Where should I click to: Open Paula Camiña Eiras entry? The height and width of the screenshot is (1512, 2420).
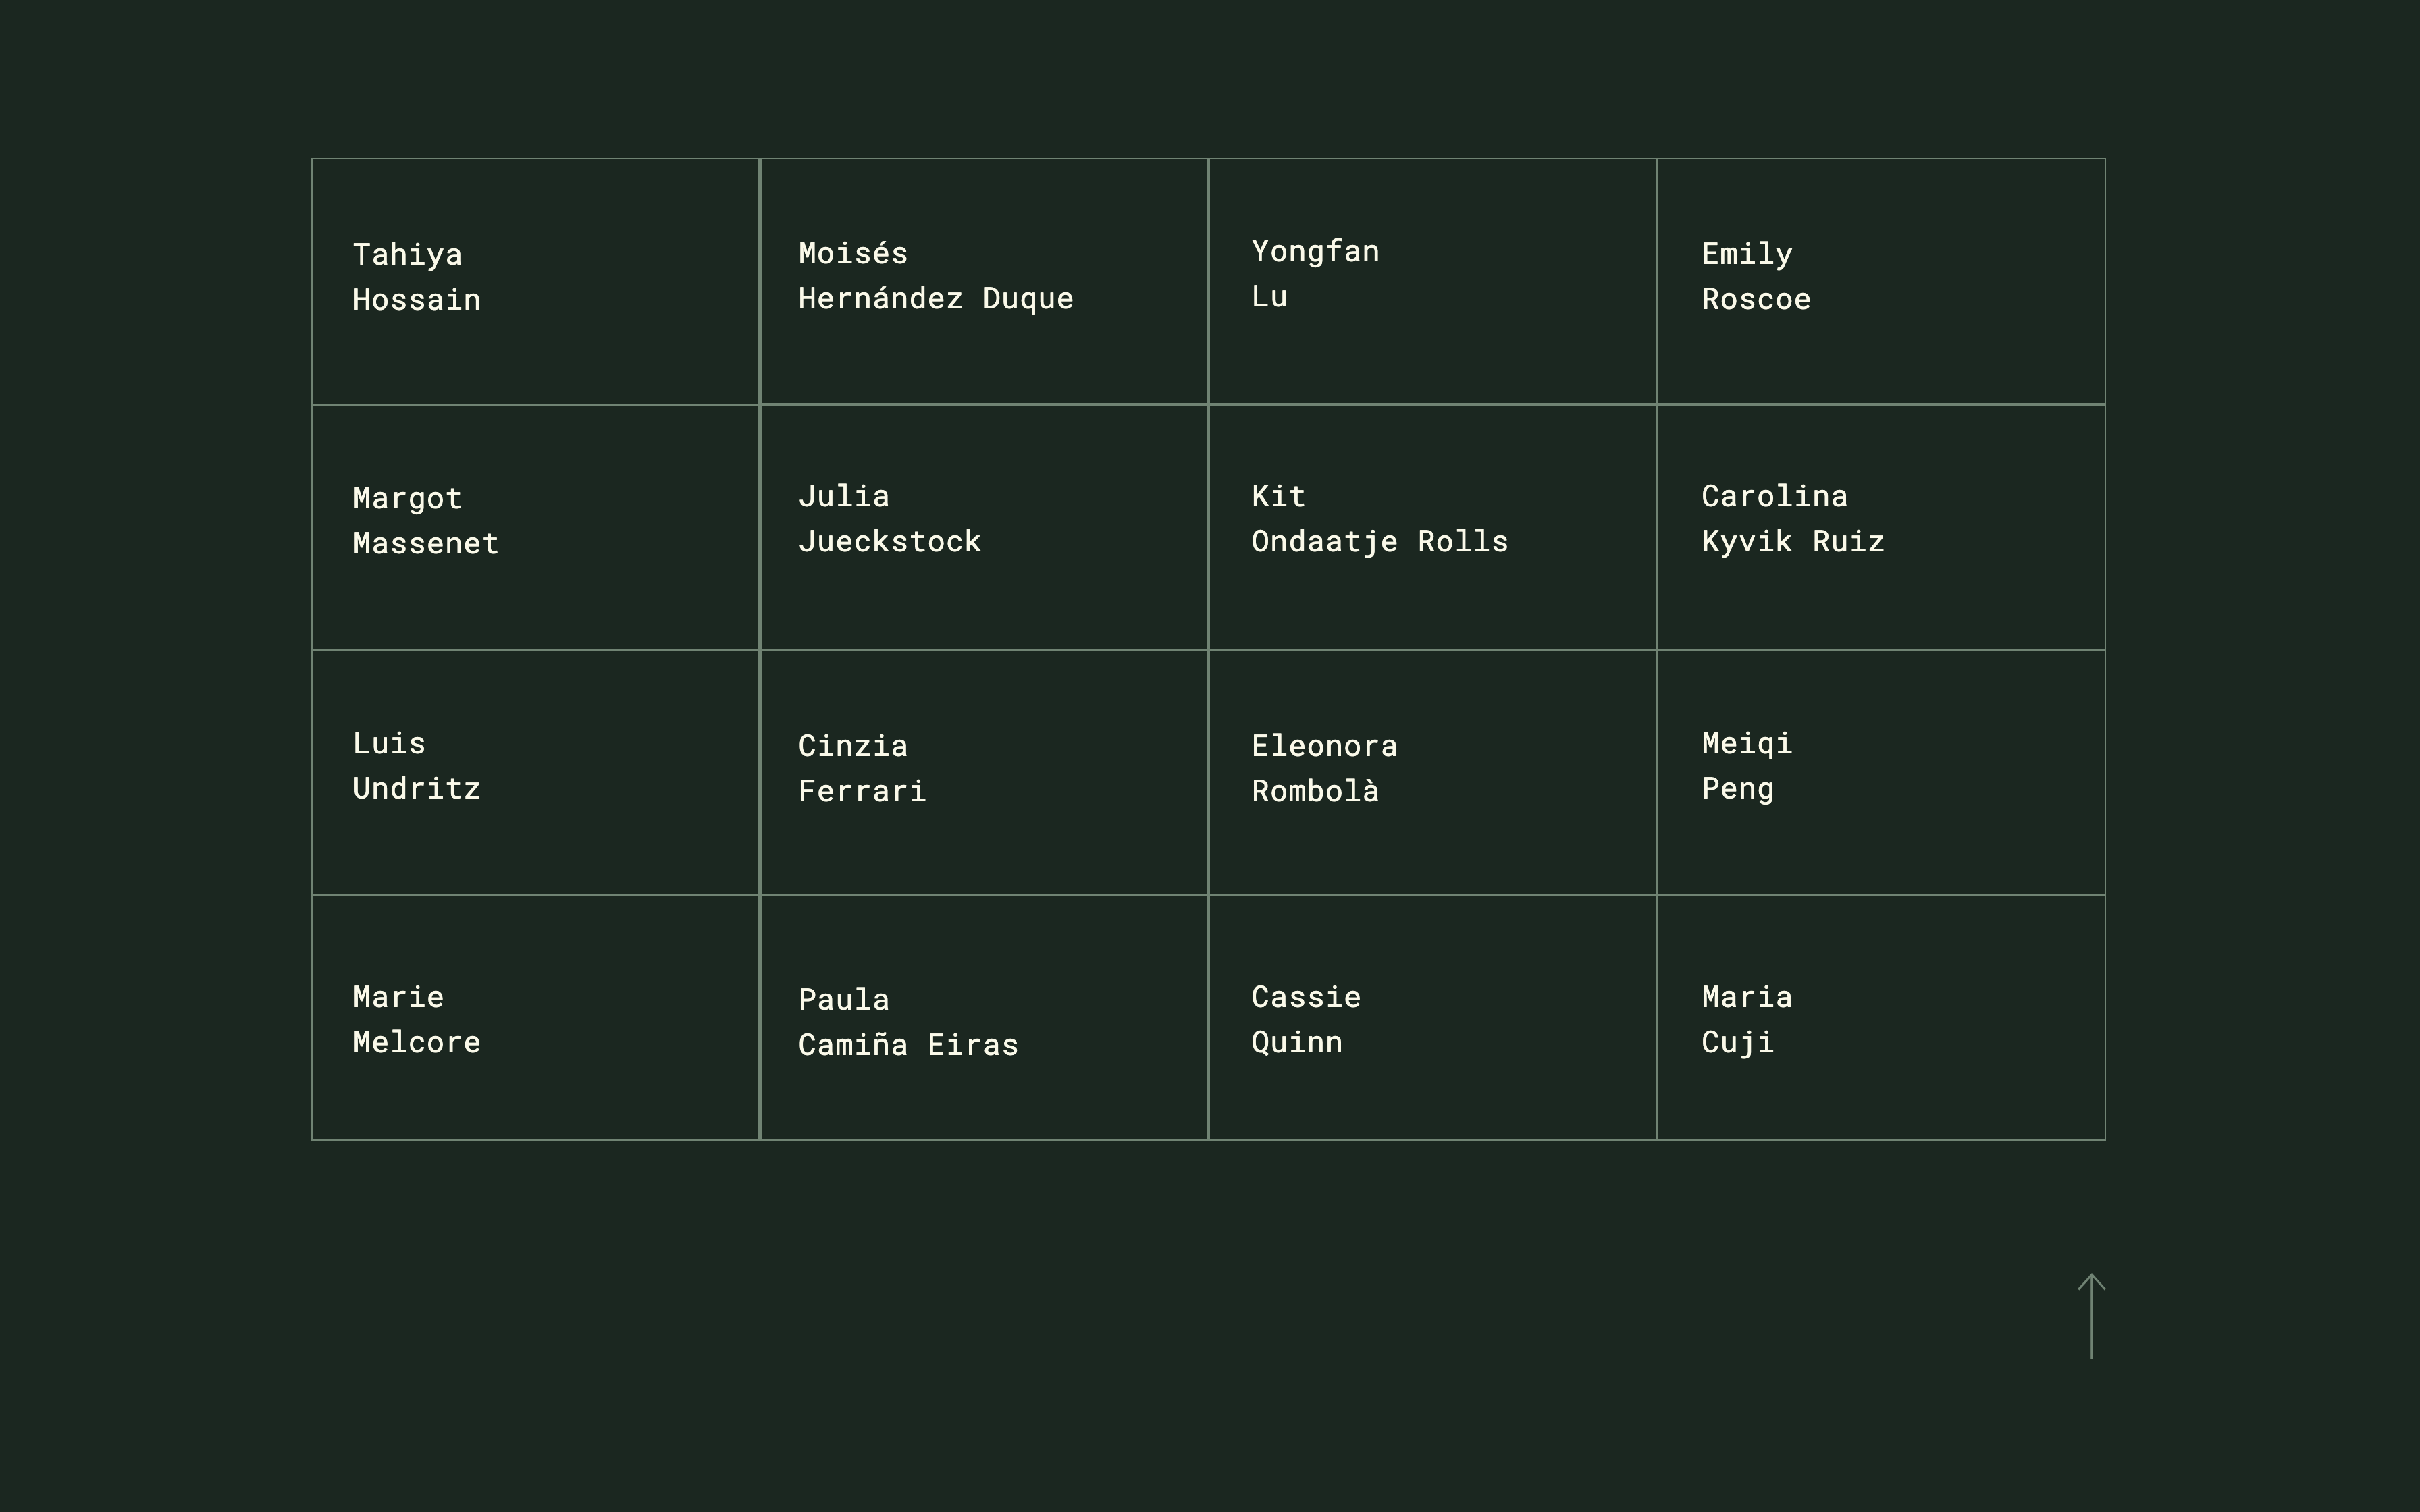pos(908,1022)
